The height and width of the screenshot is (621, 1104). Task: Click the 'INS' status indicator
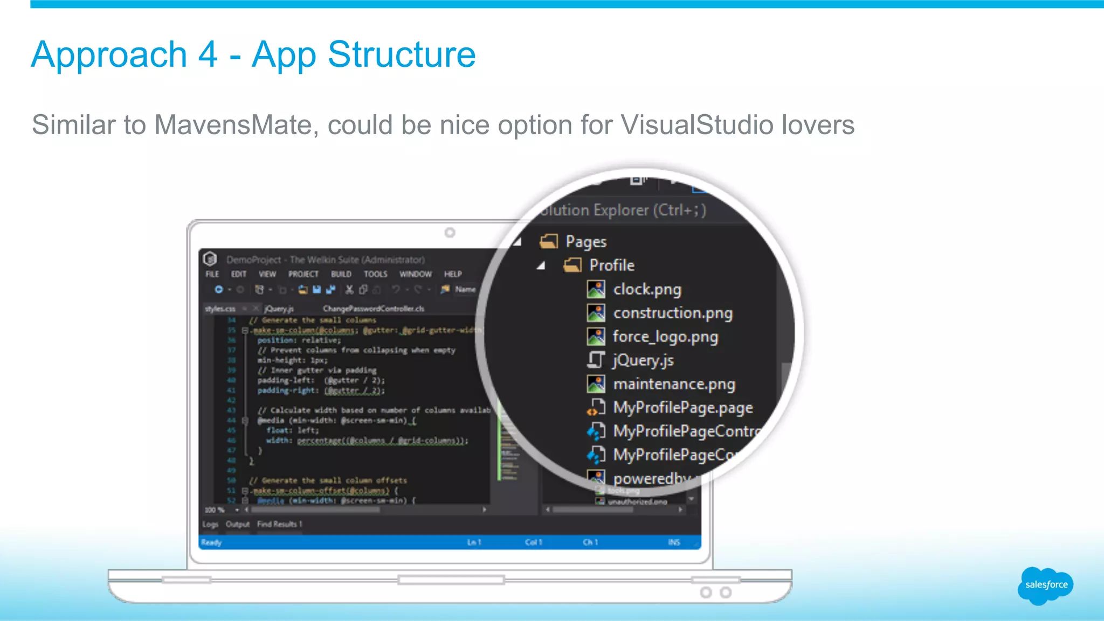point(674,542)
